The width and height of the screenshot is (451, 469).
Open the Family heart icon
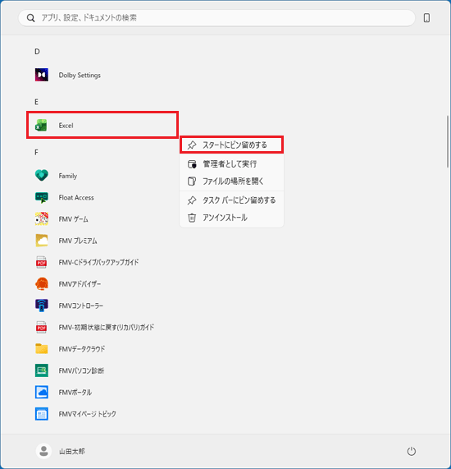42,176
